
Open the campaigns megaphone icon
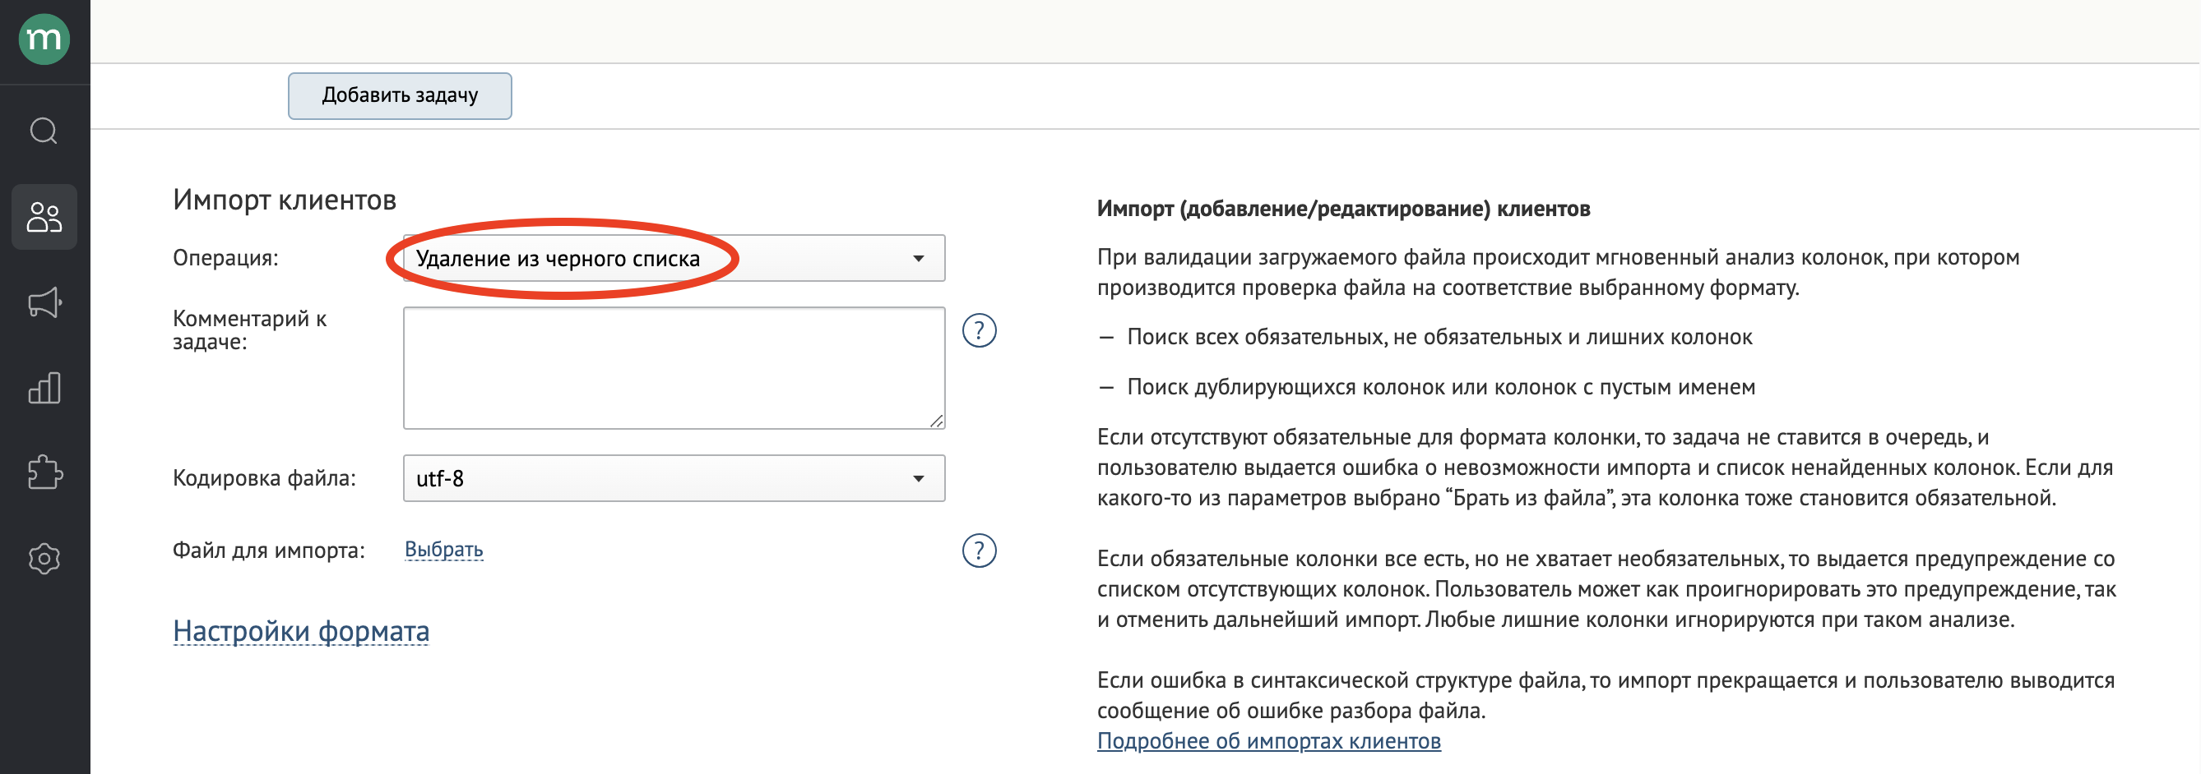click(x=44, y=302)
